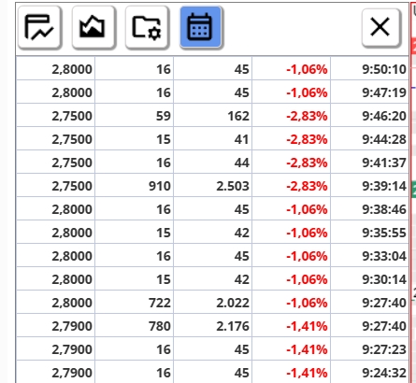Click amount 42 in the 9:35:55 row
The width and height of the screenshot is (416, 383).
click(x=242, y=233)
